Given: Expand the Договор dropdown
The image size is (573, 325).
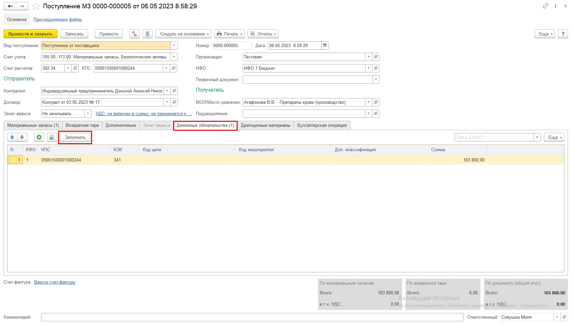Looking at the screenshot, I should [x=167, y=102].
